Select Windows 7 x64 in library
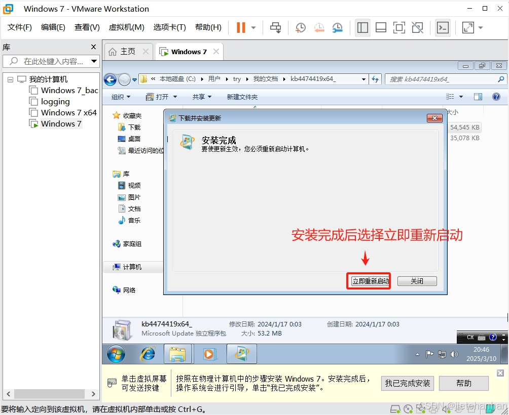 [x=69, y=112]
